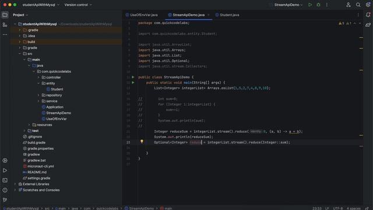The image size is (373, 210).
Task: Open editor tabs options menu
Action: [x=358, y=15]
